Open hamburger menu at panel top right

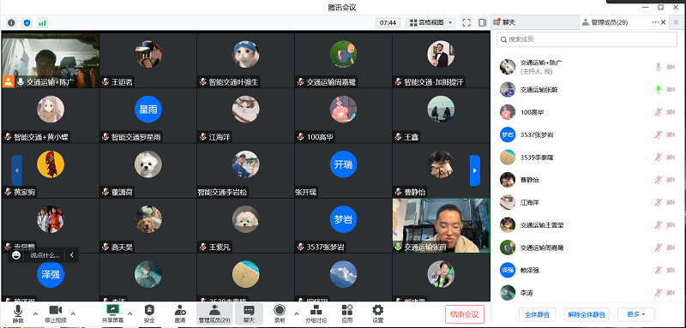click(x=677, y=22)
